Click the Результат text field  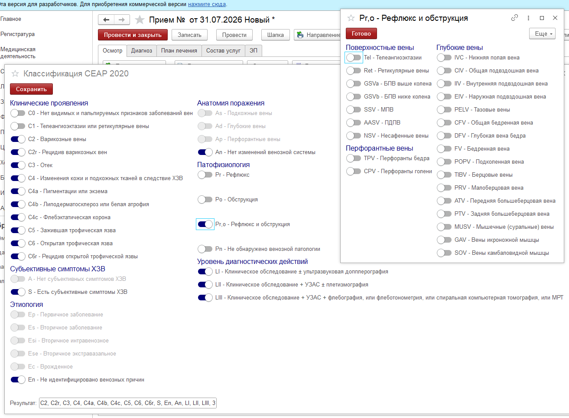127,403
